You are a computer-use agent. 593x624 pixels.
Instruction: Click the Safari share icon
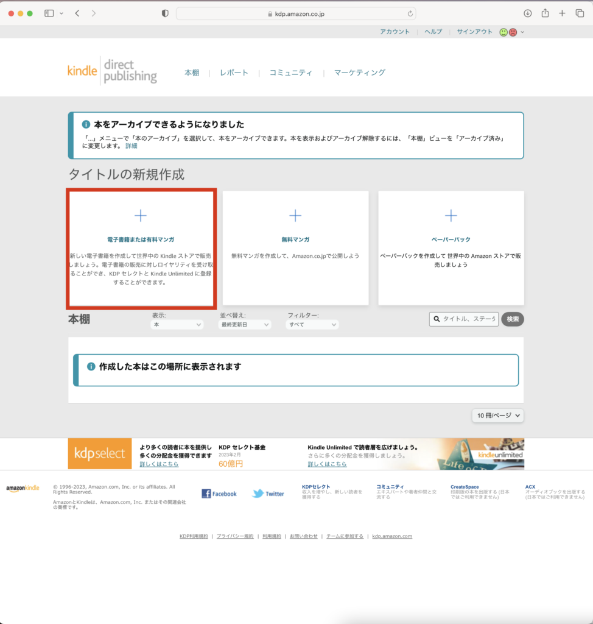(545, 13)
